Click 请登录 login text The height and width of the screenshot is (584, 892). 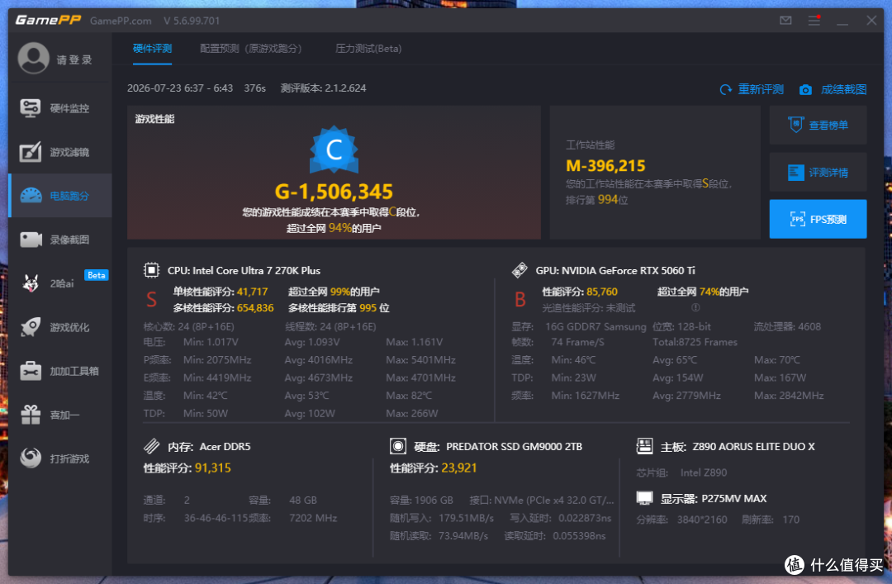(74, 59)
